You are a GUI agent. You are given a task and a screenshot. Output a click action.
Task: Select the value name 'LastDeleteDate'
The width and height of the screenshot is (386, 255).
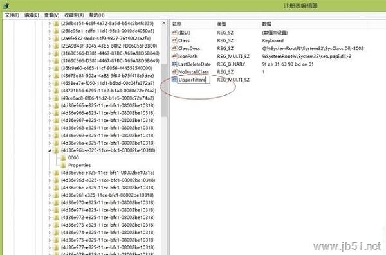(194, 64)
